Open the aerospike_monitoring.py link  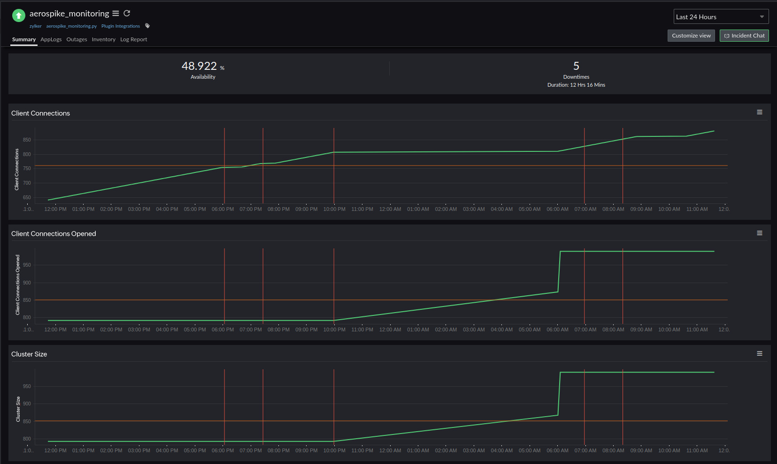pyautogui.click(x=71, y=26)
